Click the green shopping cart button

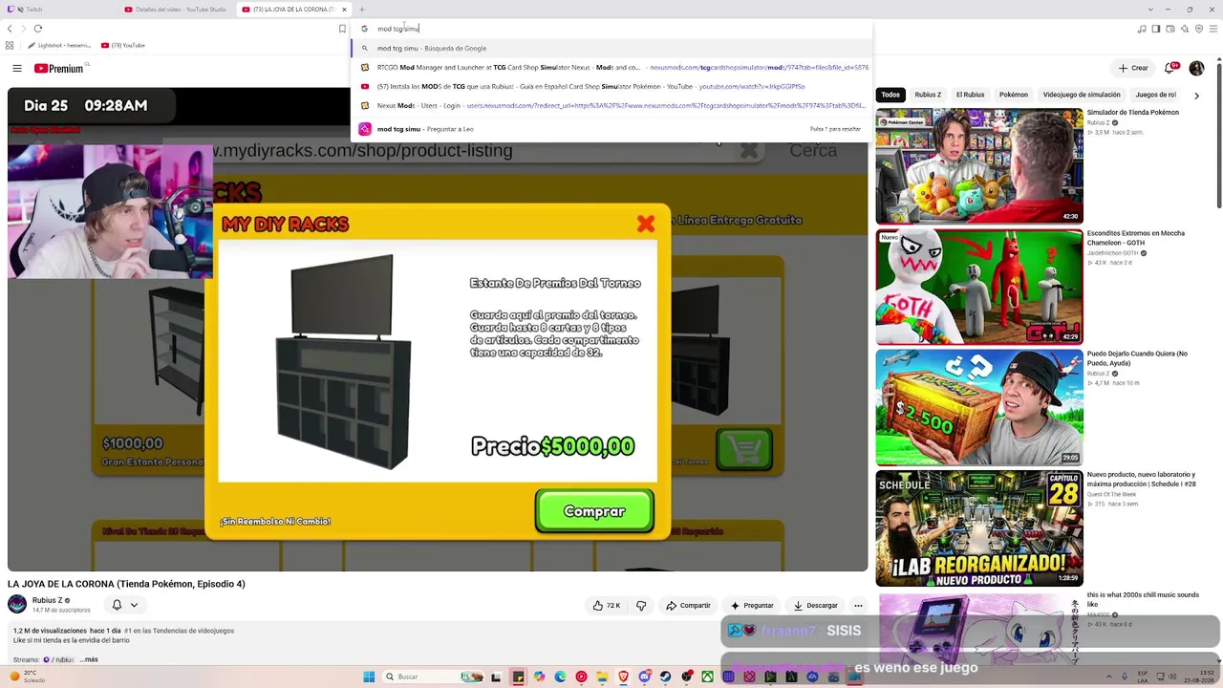[744, 449]
